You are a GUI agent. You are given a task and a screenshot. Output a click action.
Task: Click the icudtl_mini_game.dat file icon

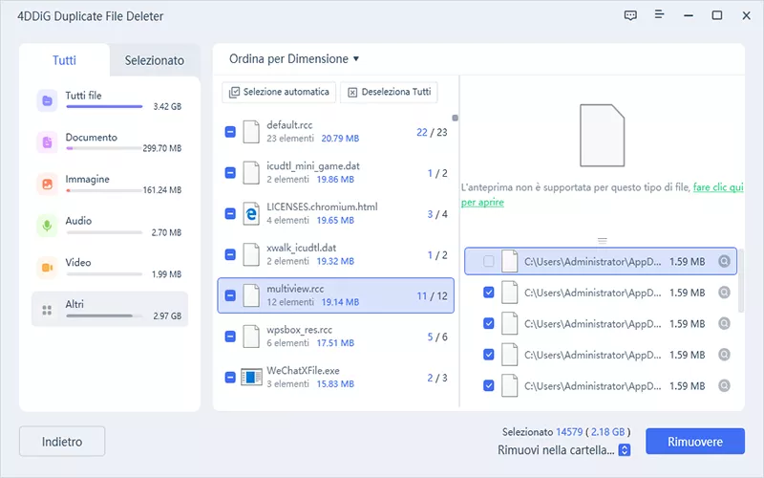point(251,173)
